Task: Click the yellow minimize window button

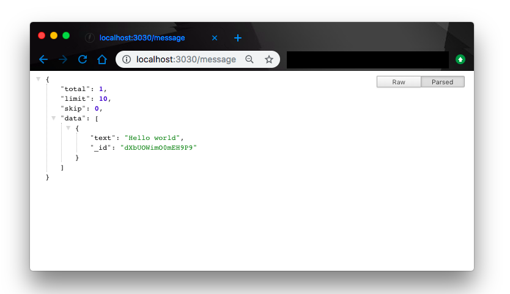Action: (x=54, y=35)
